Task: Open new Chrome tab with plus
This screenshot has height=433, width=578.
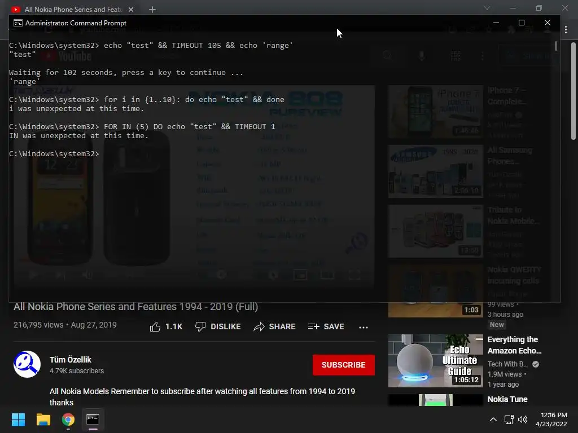Action: (x=152, y=10)
